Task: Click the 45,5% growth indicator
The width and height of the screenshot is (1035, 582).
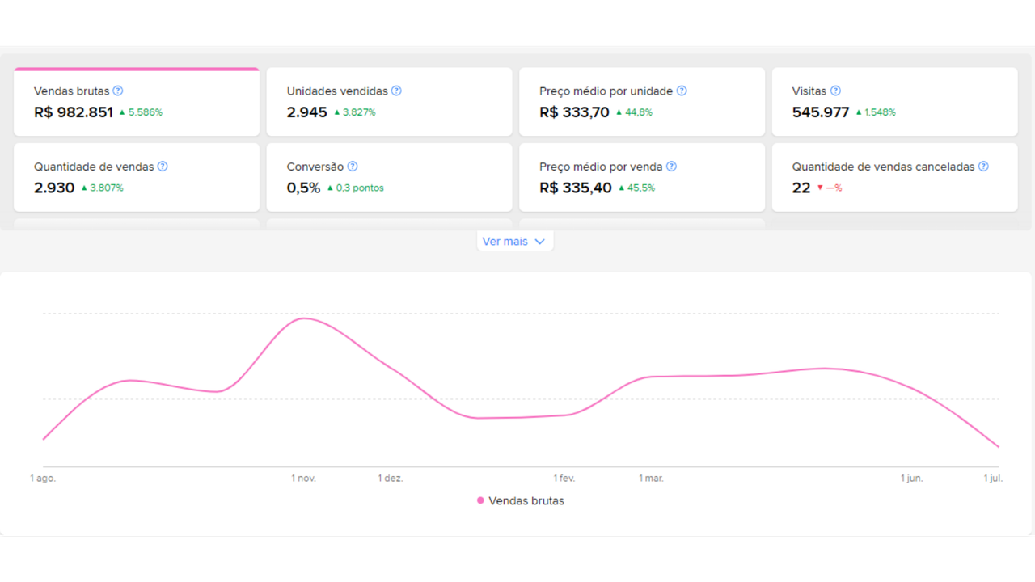Action: tap(637, 188)
